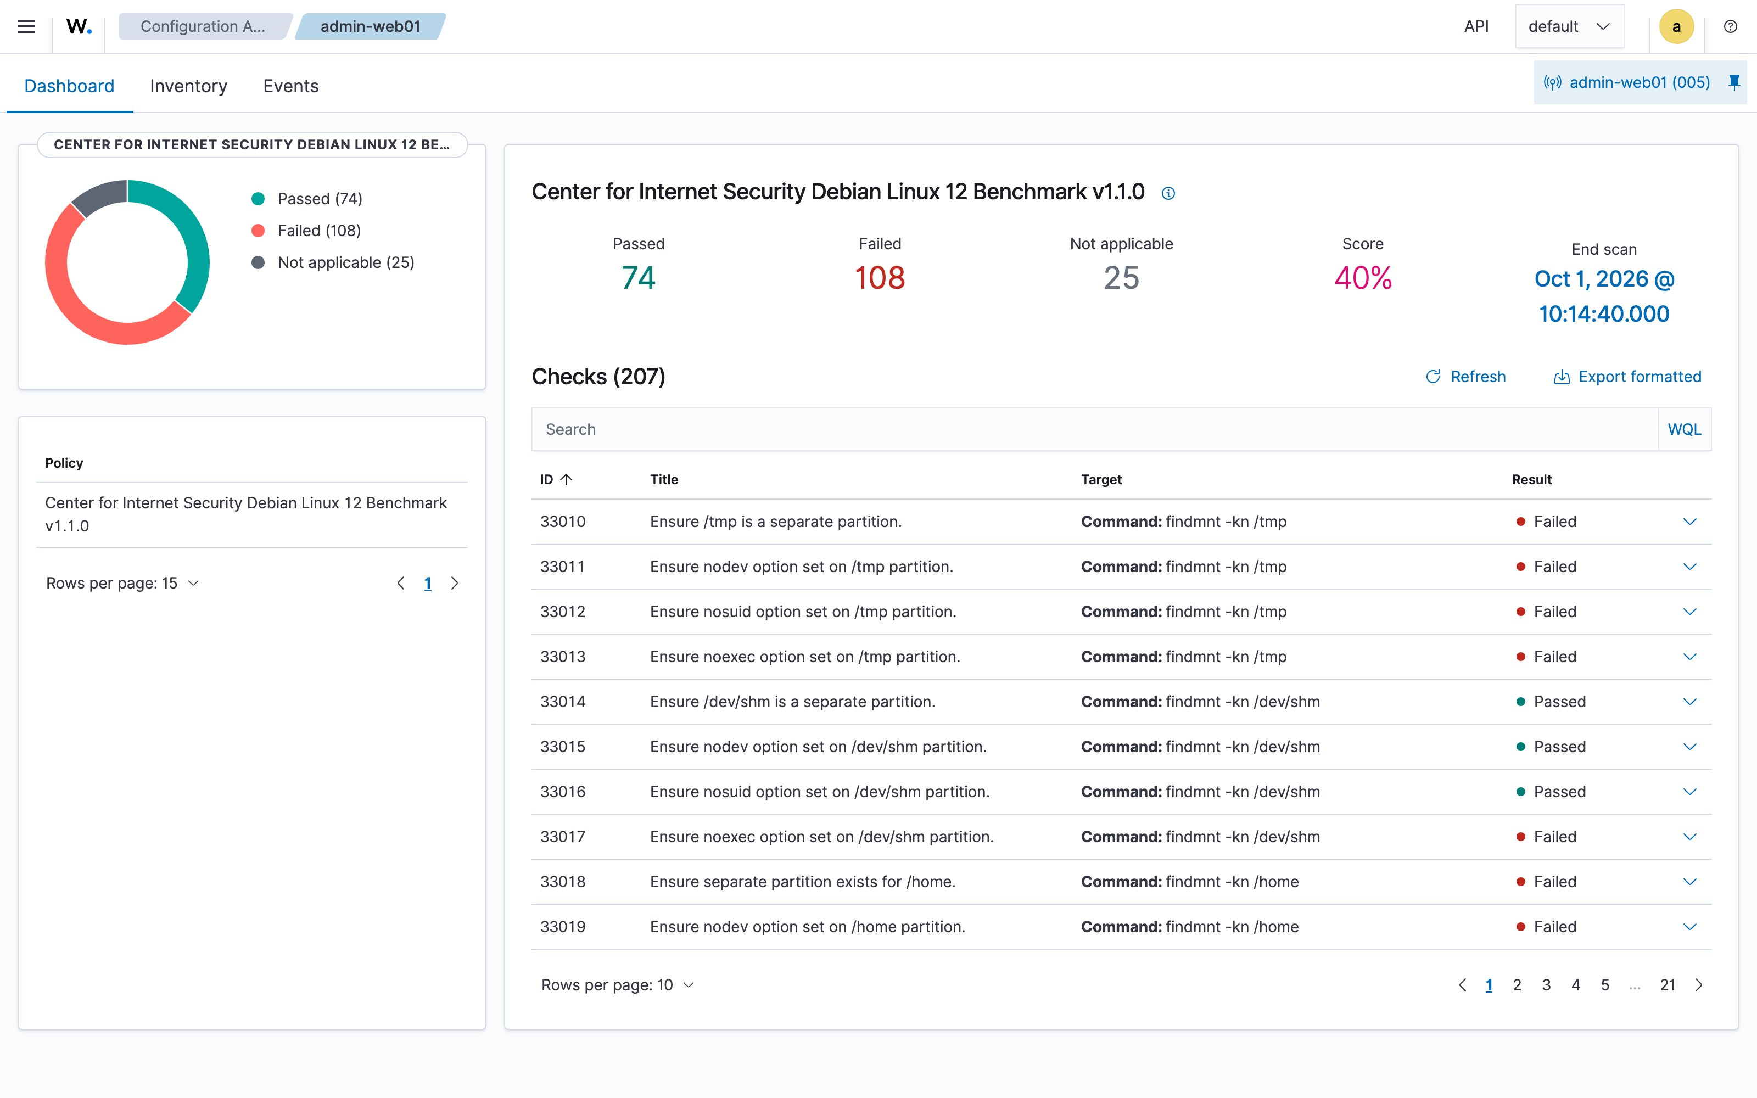Go to checks page 3
The image size is (1757, 1098).
[x=1547, y=985]
